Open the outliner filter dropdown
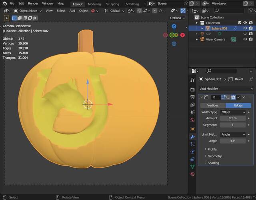The image size is (256, 200). click(252, 11)
